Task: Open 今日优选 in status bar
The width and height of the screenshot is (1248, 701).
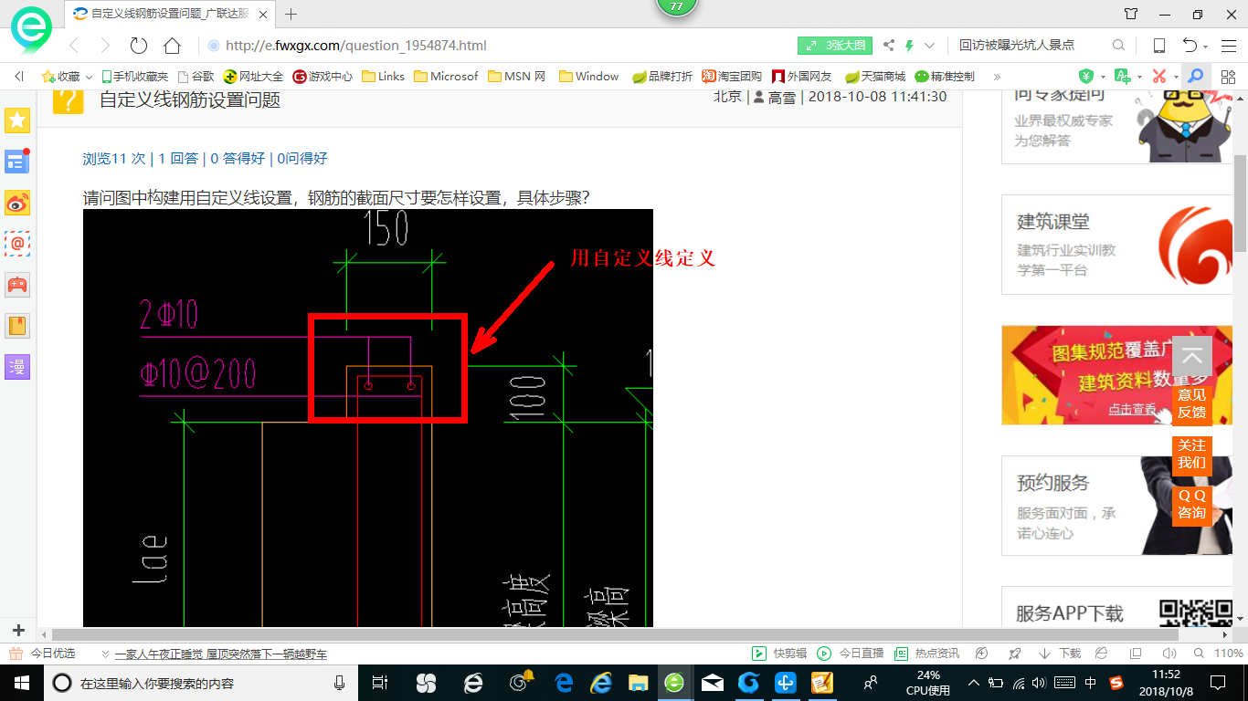Action: (44, 654)
